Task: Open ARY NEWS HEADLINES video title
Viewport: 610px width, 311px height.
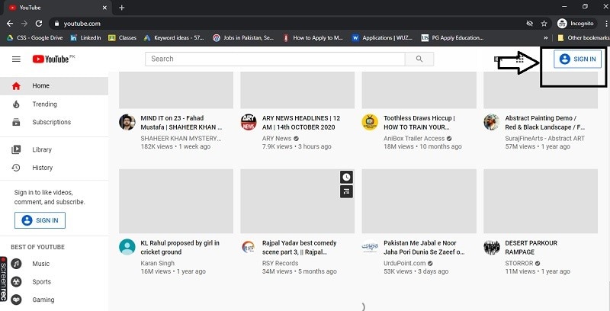Action: tap(301, 123)
